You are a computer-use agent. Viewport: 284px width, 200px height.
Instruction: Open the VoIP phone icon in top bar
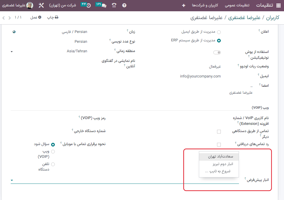[114, 5]
